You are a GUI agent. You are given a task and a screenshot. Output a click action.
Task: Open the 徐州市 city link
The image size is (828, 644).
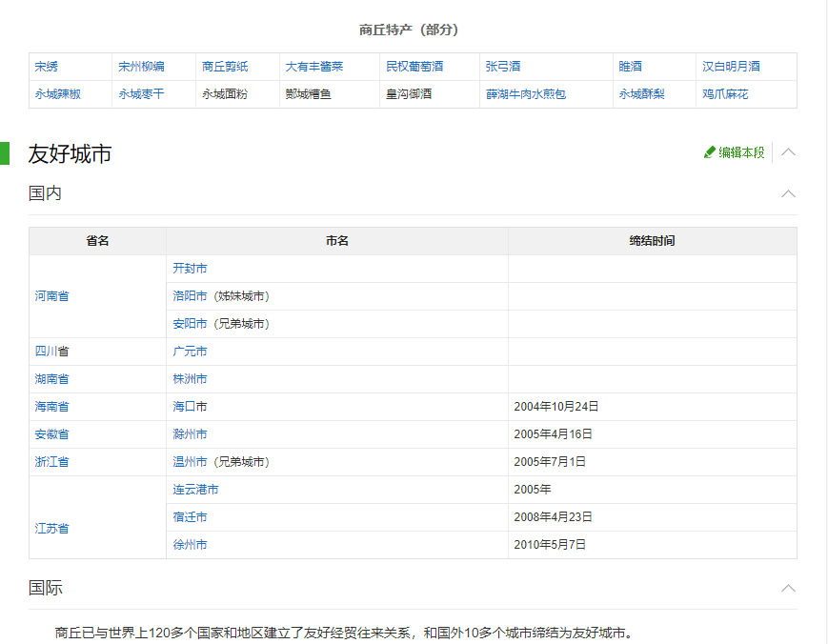point(190,545)
